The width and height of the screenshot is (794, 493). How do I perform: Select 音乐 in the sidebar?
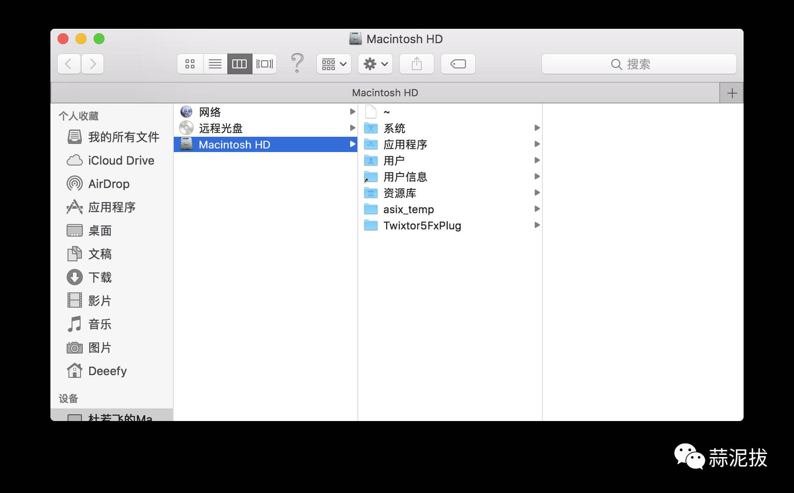(x=99, y=324)
